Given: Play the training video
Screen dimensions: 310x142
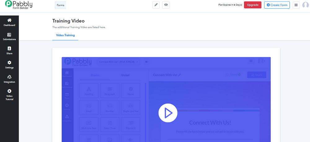Looking at the screenshot, I should [168, 113].
